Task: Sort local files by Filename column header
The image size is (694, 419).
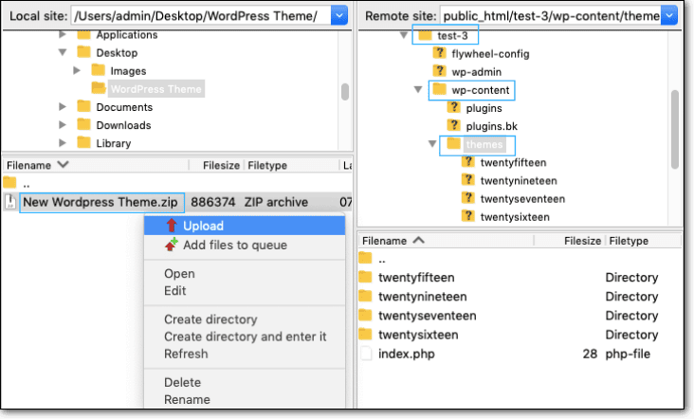Action: click(x=96, y=165)
